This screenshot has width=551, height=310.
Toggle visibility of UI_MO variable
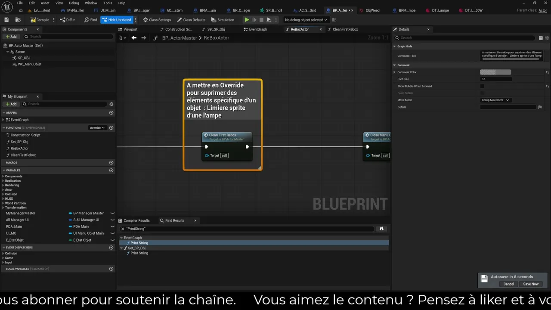[112, 233]
